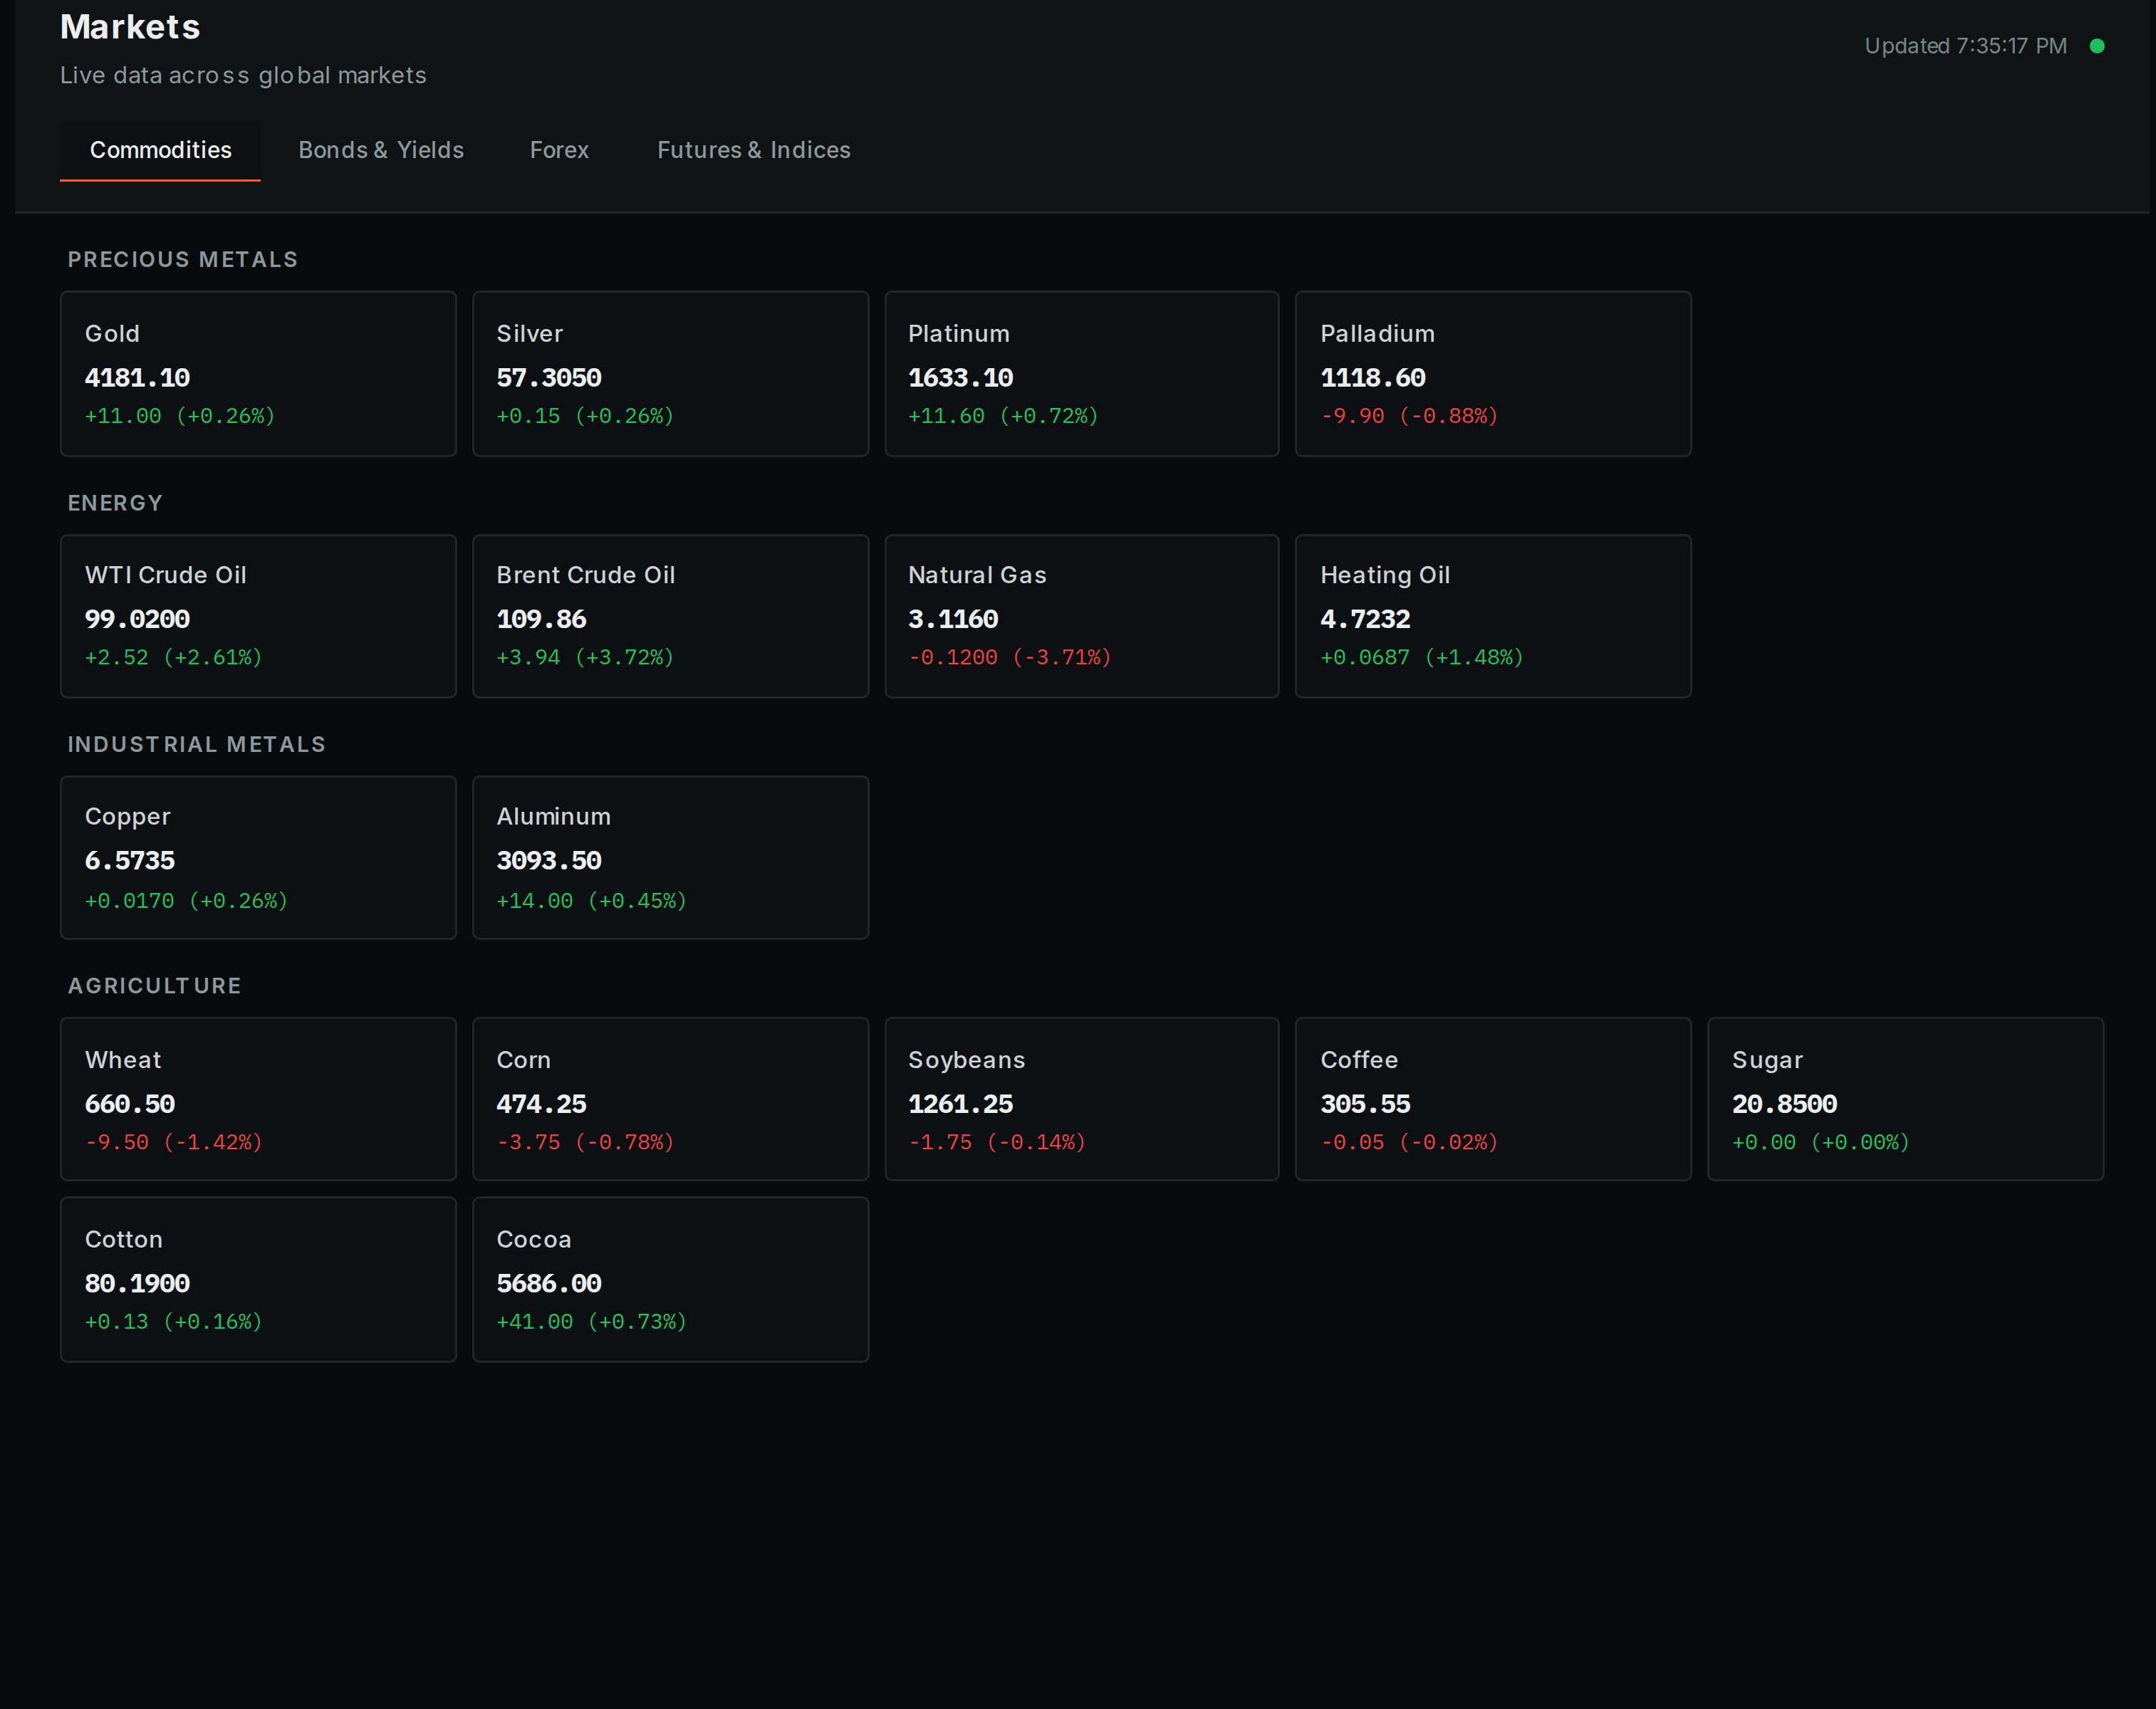This screenshot has width=2156, height=1709.
Task: Click the green live status dot
Action: 2097,46
